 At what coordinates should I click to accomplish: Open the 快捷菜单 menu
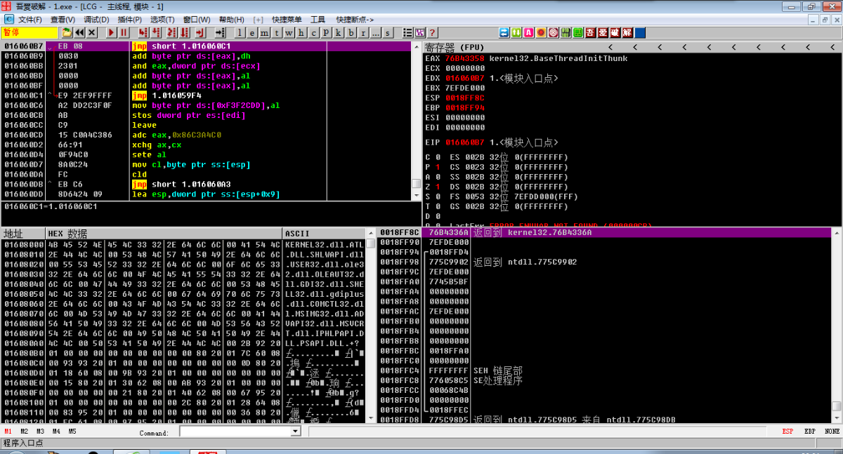pyautogui.click(x=288, y=19)
